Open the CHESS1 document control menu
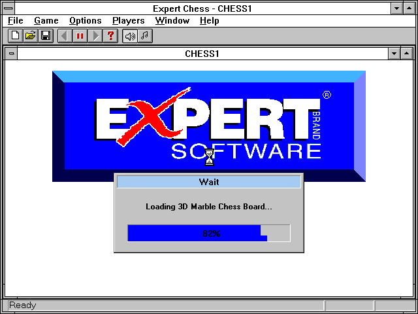 [x=11, y=54]
